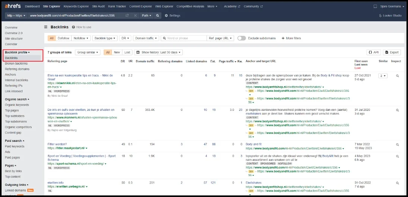
Task: Clear the URL with the X icon
Action: coord(135,16)
